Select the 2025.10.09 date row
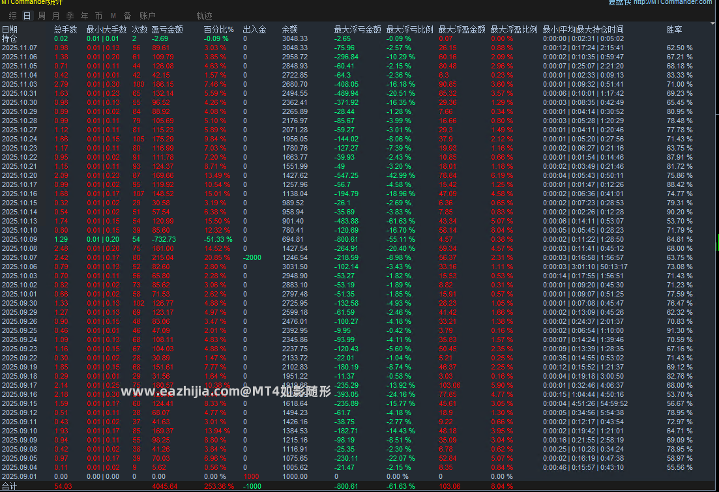The height and width of the screenshot is (492, 719). pyautogui.click(x=20, y=239)
